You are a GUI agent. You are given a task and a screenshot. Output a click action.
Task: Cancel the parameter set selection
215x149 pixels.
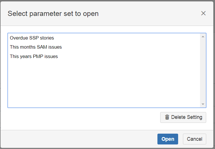click(194, 139)
